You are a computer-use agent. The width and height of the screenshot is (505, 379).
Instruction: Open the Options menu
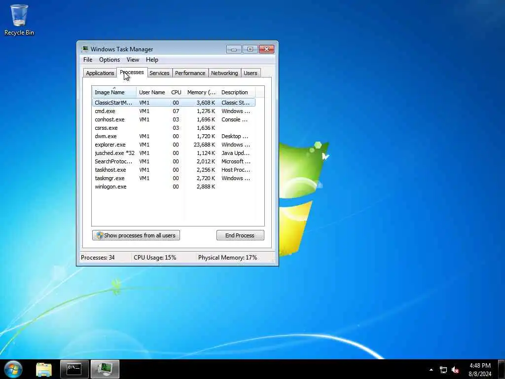tap(109, 60)
